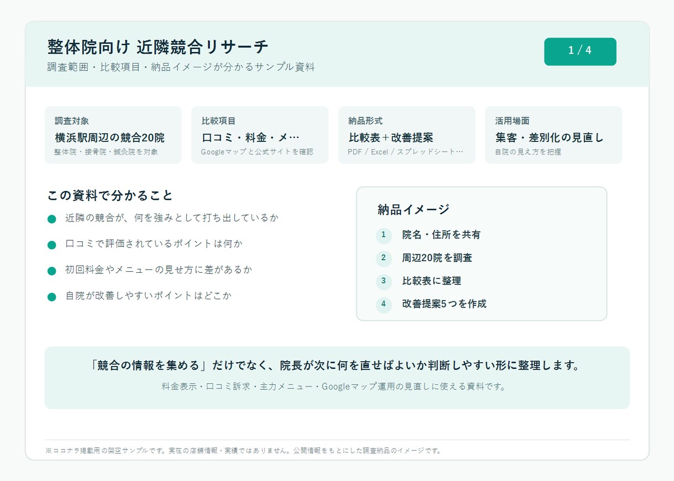The height and width of the screenshot is (481, 674).
Task: Click PDF / Excel / スプレッドシート… text
Action: 406,152
